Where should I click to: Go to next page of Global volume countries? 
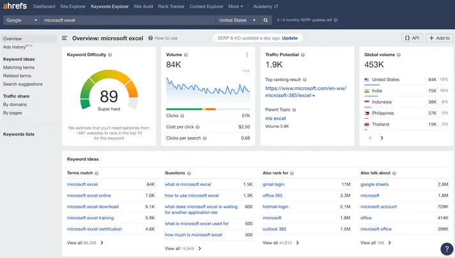(x=382, y=138)
